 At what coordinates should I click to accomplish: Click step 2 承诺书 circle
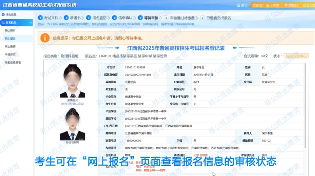pos(66,18)
